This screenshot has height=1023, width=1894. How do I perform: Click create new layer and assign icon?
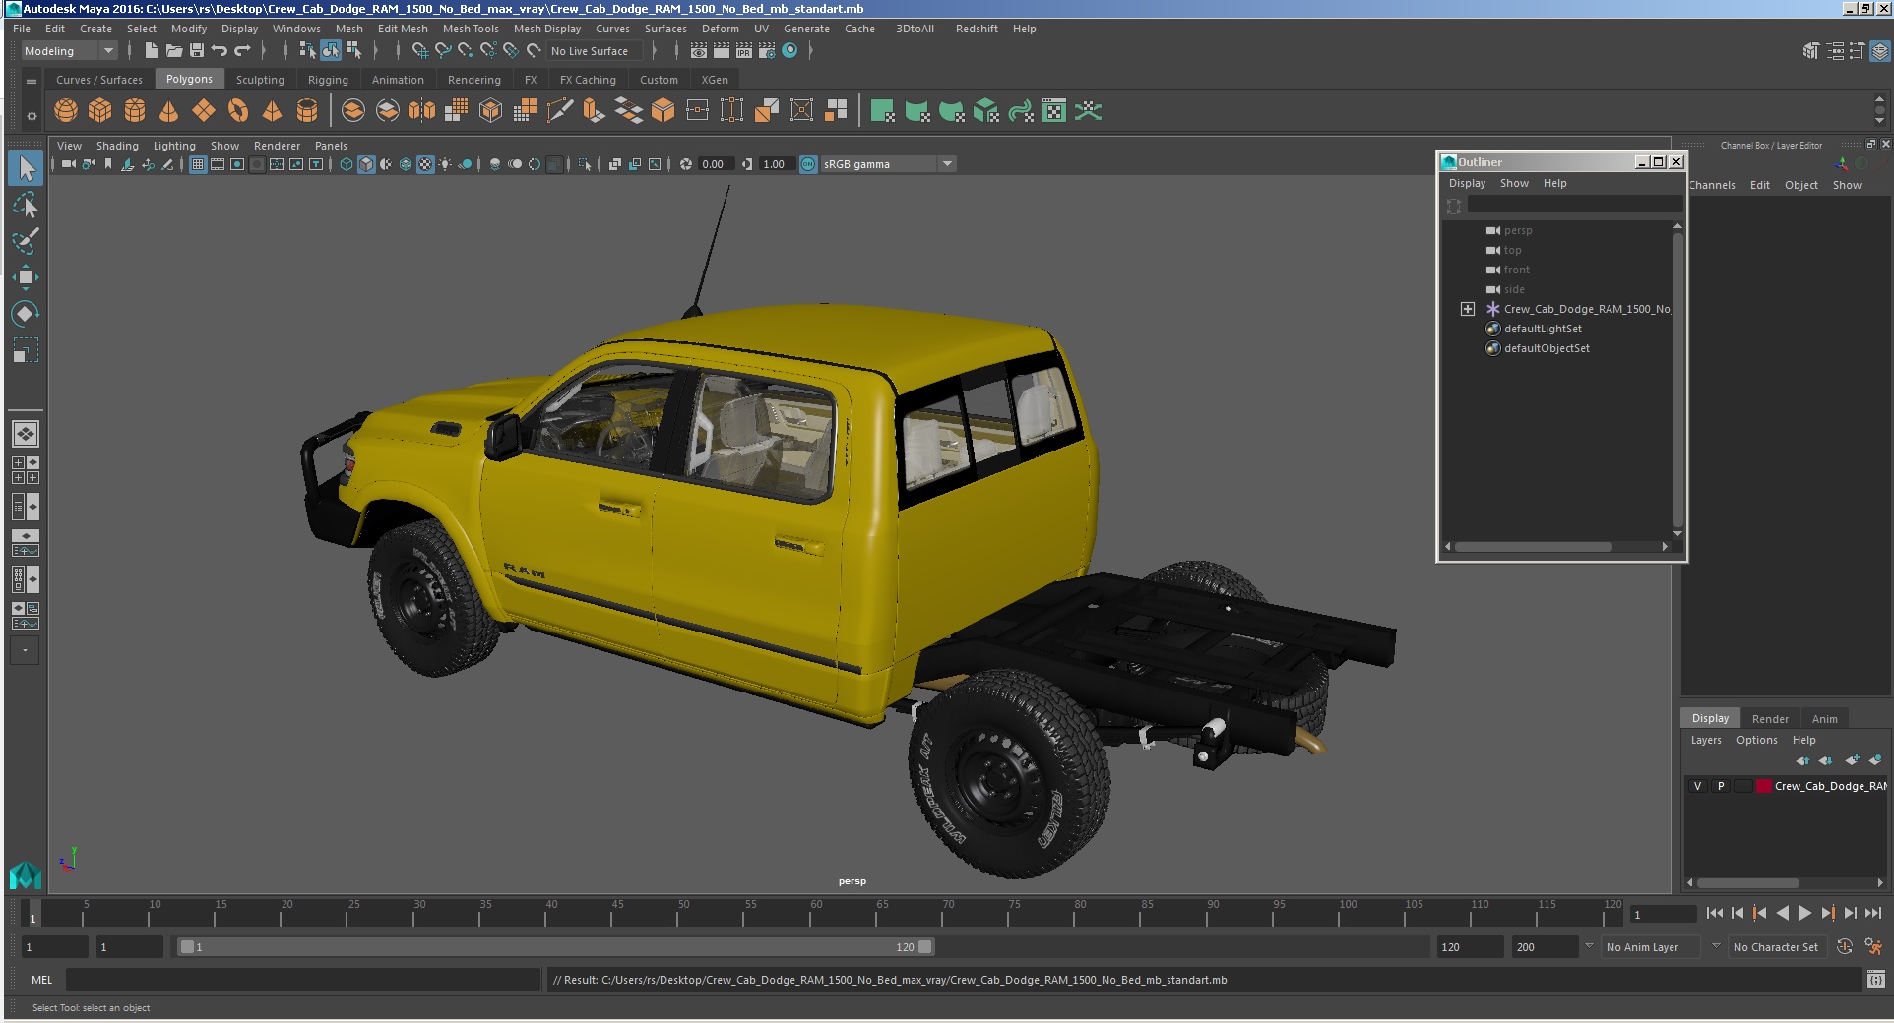coord(1875,760)
